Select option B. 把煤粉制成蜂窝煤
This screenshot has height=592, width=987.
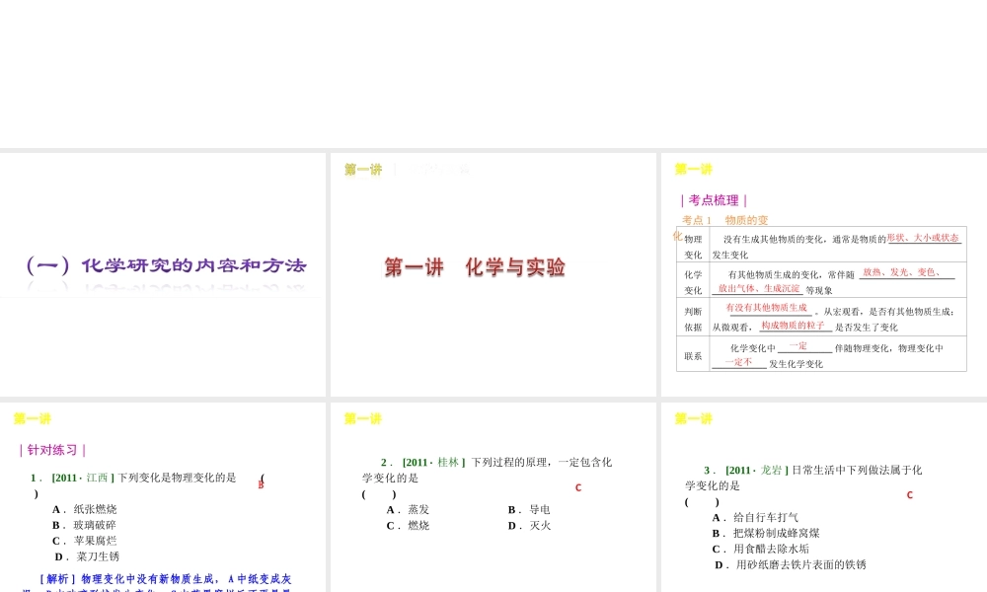(766, 534)
